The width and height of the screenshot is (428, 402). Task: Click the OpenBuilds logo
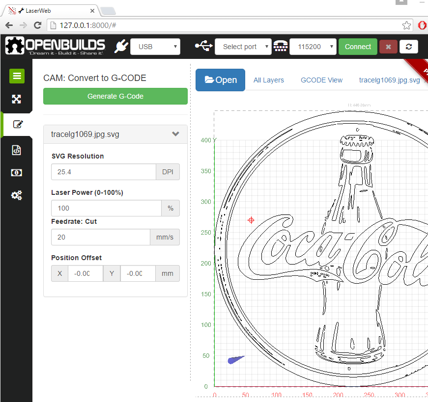pos(55,47)
